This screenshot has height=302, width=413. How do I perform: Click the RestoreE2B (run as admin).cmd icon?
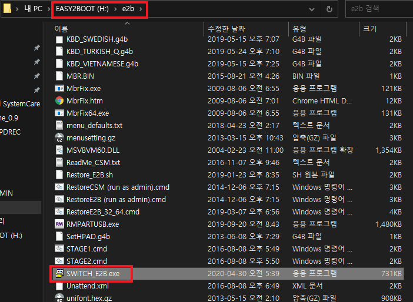[x=59, y=199]
